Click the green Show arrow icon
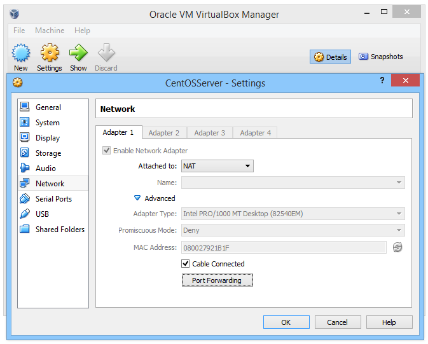 pyautogui.click(x=78, y=53)
